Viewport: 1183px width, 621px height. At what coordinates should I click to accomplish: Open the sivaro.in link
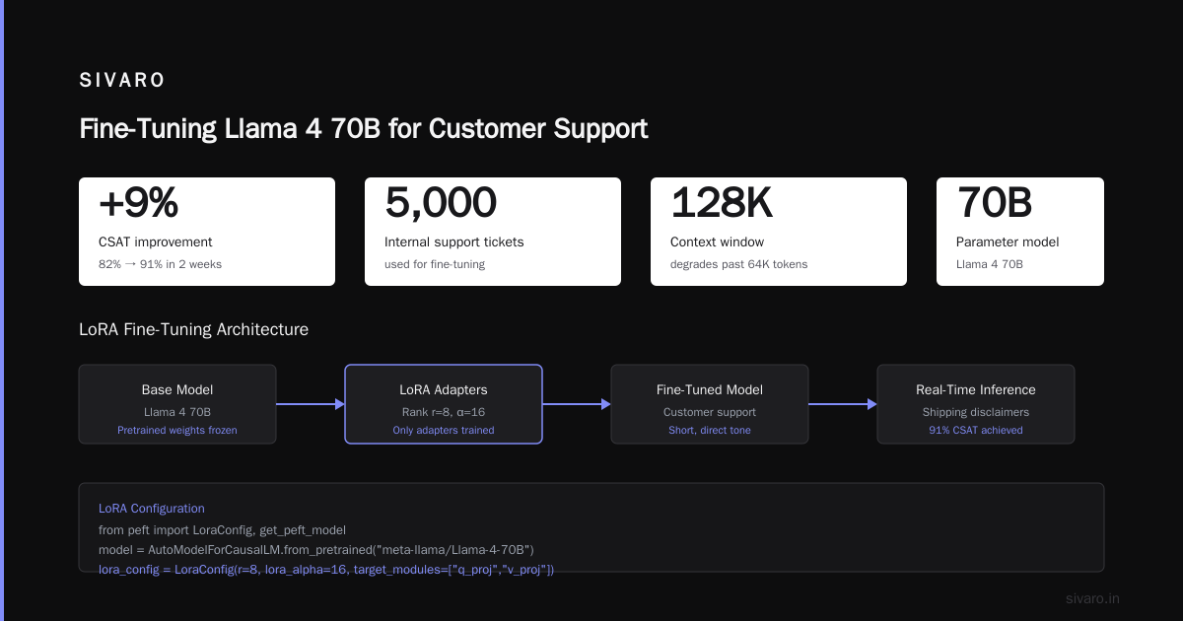coord(1093,598)
